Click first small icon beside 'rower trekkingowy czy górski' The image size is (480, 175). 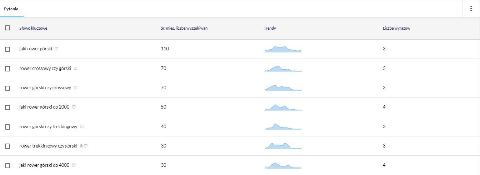click(82, 146)
